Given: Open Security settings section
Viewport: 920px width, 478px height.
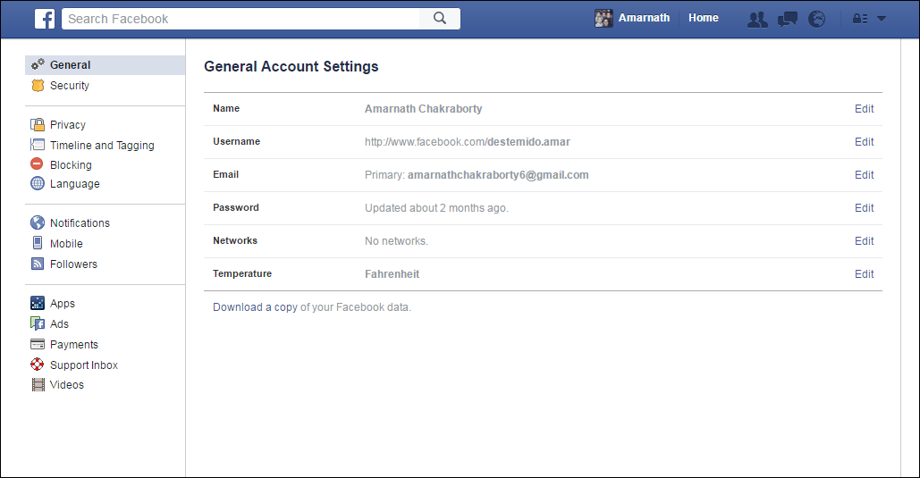Looking at the screenshot, I should [69, 86].
